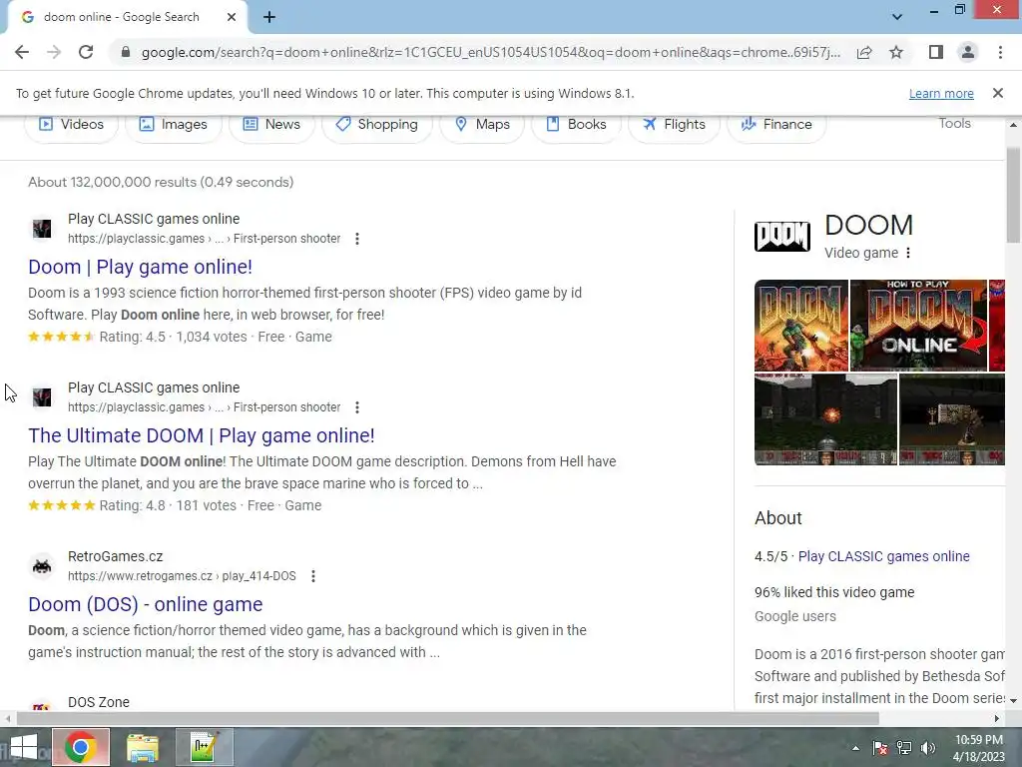
Task: Click the horizontal scrollbar thumb
Action: pyautogui.click(x=448, y=719)
